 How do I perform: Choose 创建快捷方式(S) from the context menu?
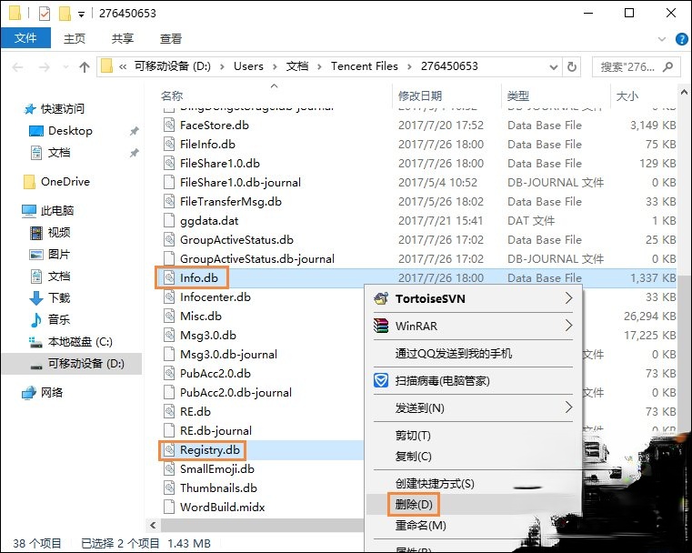[474, 483]
